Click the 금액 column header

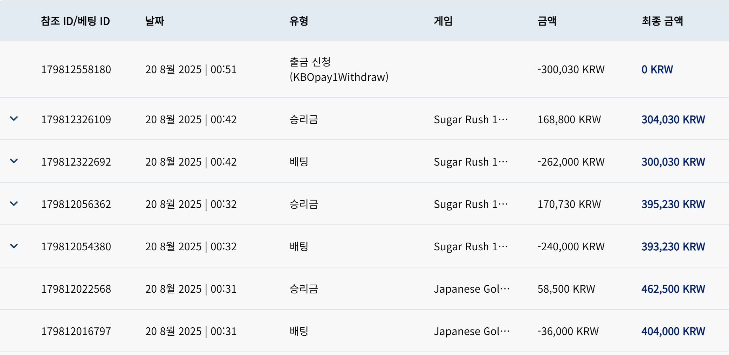(547, 21)
